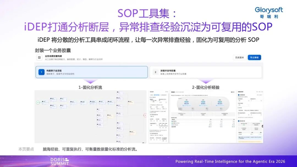Click the Doris Summit logo
This screenshot has width=297, height=167.
[x=60, y=162]
